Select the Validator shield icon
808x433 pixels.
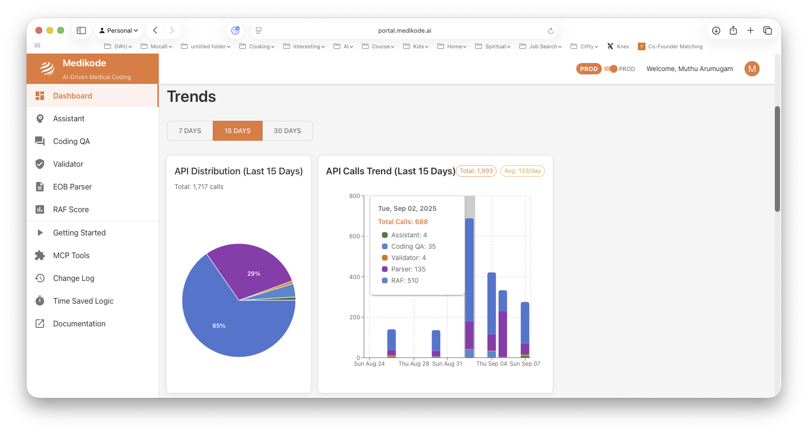coord(40,164)
